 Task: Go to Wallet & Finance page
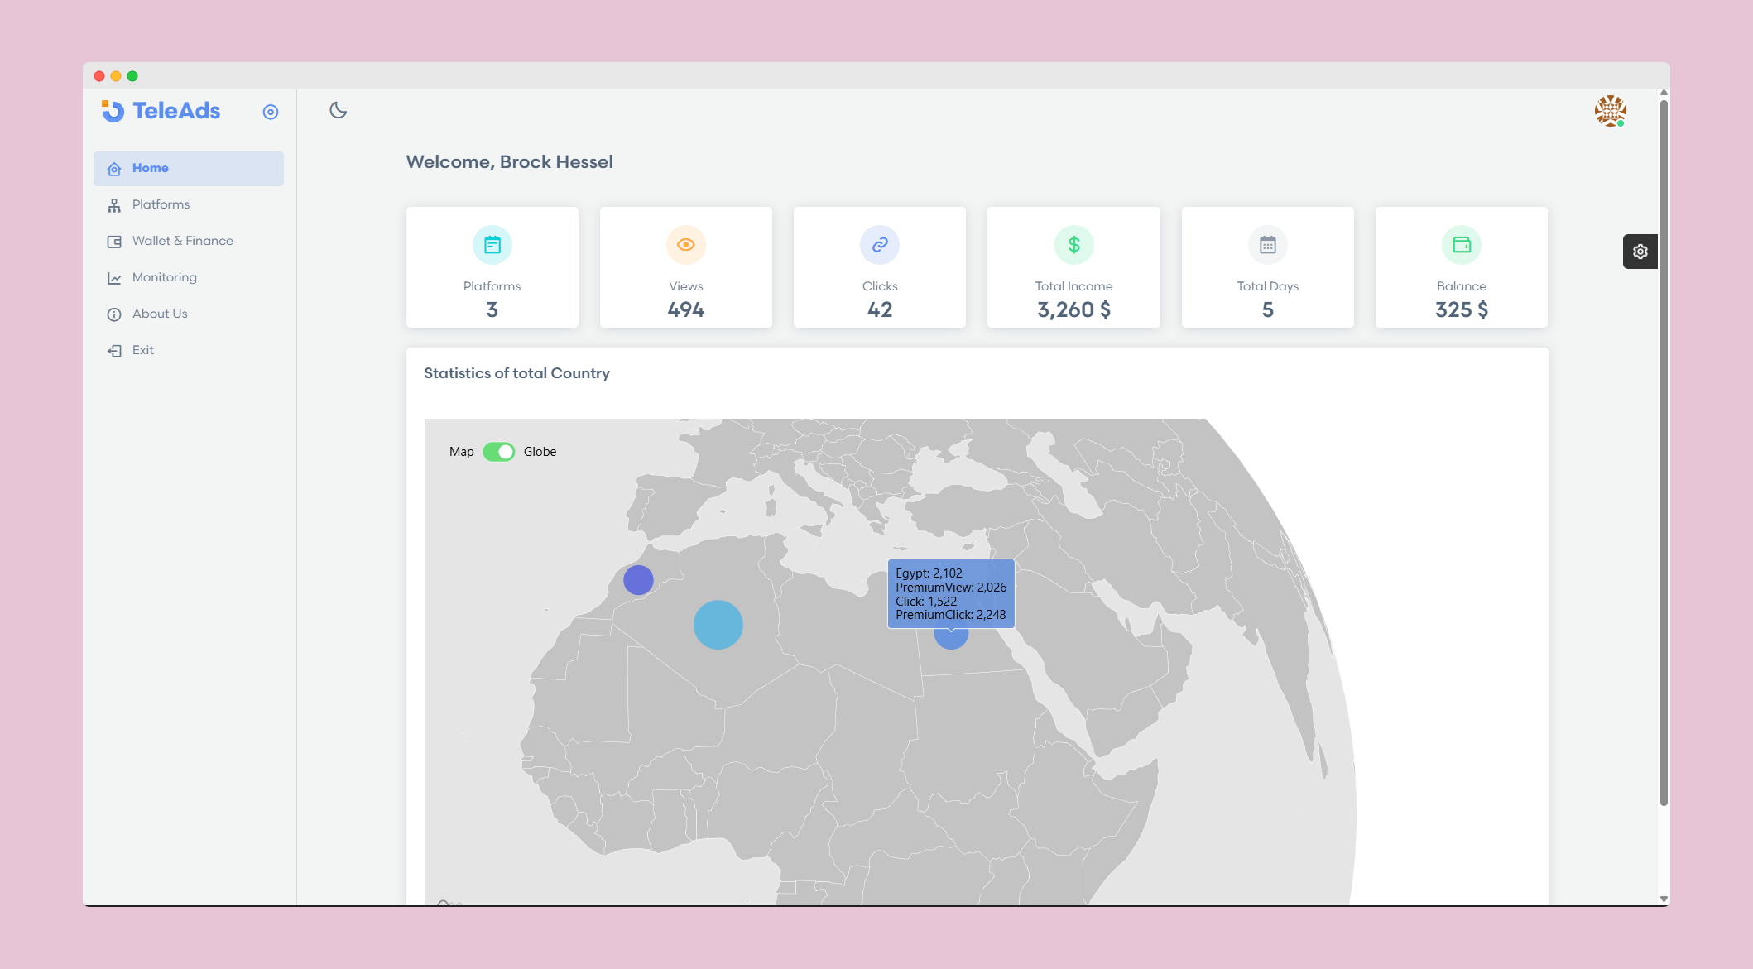point(182,241)
